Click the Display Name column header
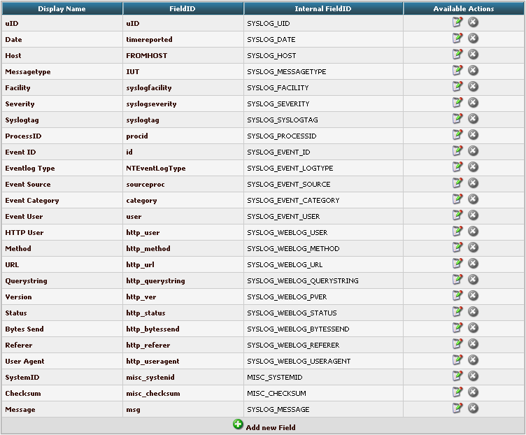 point(62,9)
